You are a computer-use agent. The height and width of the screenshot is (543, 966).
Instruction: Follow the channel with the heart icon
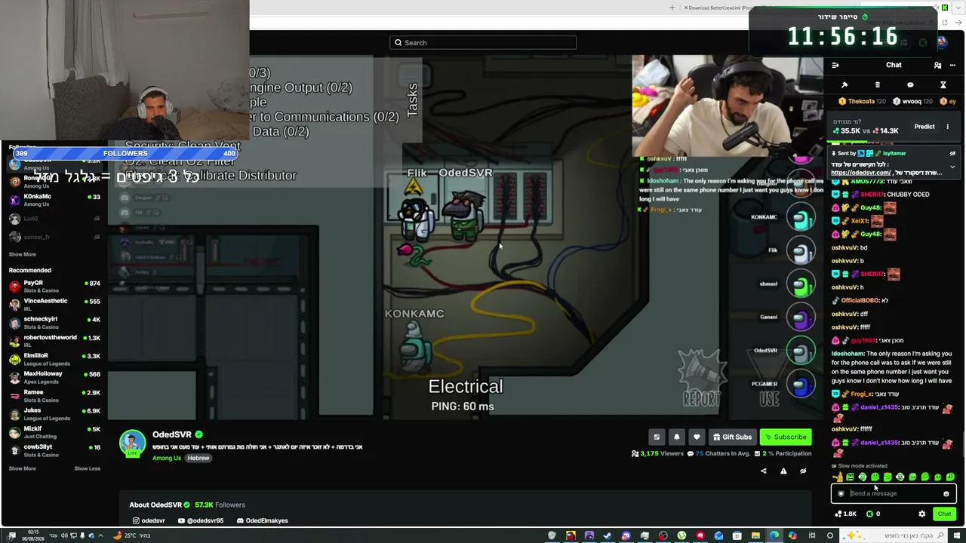[x=697, y=437]
